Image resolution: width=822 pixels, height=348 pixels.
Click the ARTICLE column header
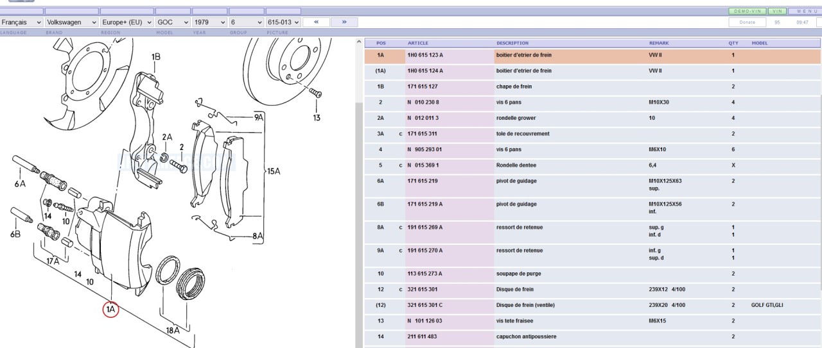tap(417, 43)
